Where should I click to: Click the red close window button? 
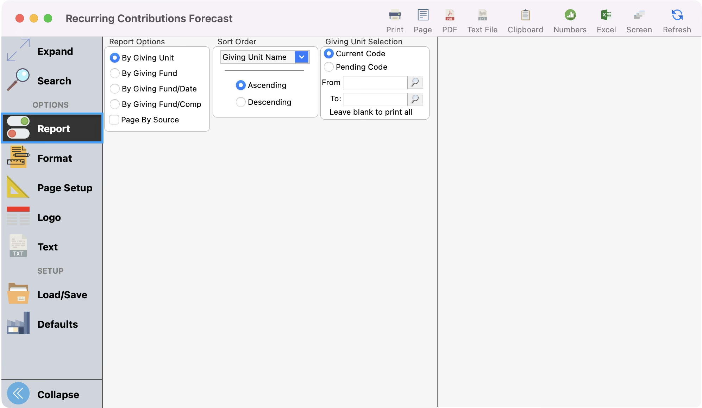[x=20, y=18]
